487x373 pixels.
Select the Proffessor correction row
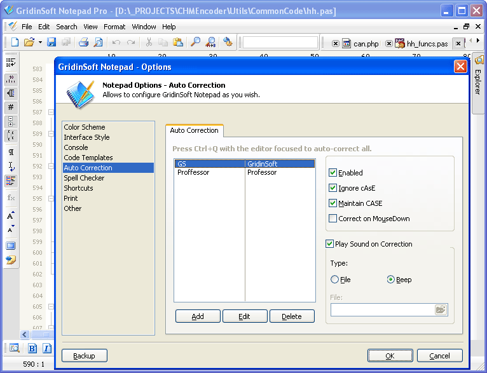pos(245,172)
